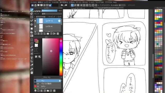Select the Hand pan tool

click(x=32, y=73)
